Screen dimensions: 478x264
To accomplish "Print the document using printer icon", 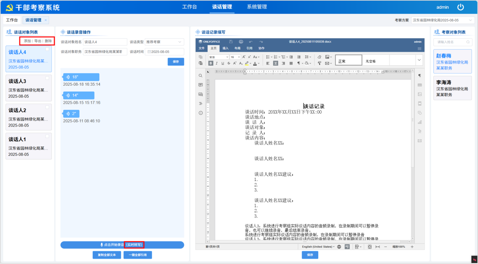I will 241,42.
